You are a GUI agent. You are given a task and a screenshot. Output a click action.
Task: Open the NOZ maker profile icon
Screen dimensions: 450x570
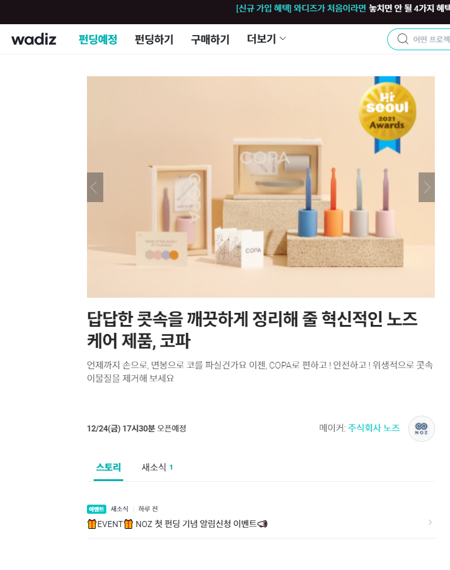[x=422, y=428]
